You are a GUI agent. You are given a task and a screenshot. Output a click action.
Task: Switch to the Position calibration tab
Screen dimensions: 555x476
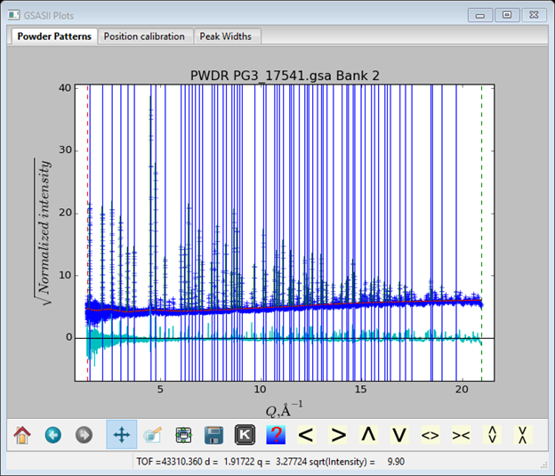click(144, 36)
